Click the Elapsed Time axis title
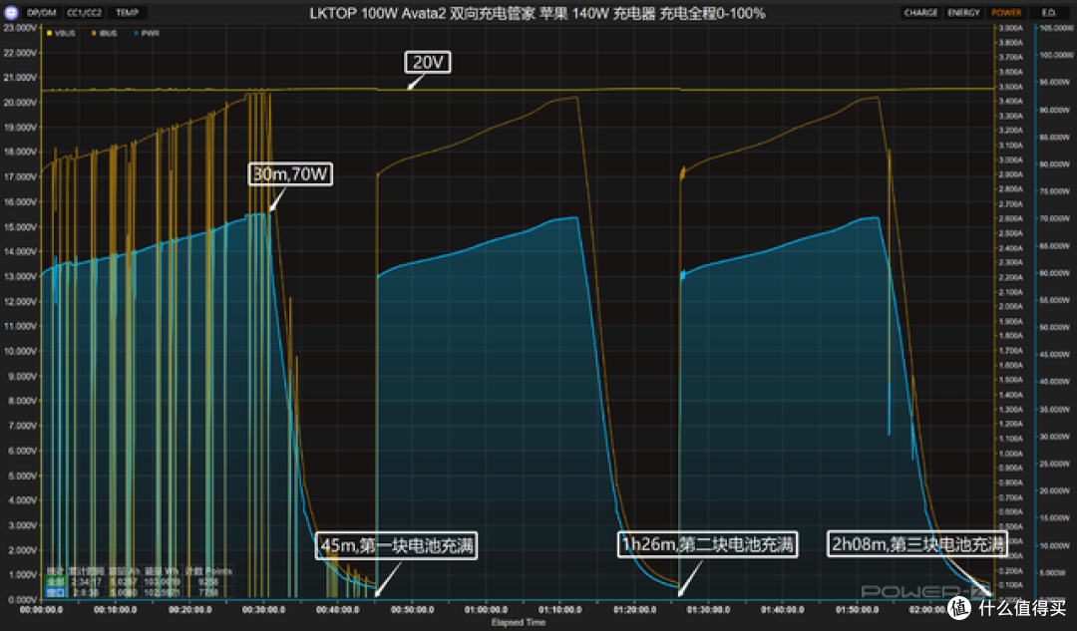The width and height of the screenshot is (1077, 631). pyautogui.click(x=518, y=622)
